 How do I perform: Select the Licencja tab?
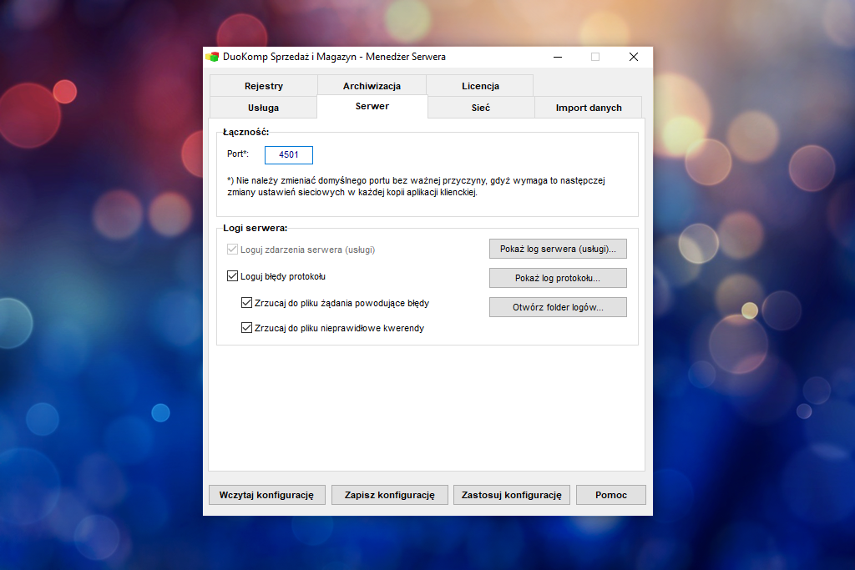(x=480, y=86)
